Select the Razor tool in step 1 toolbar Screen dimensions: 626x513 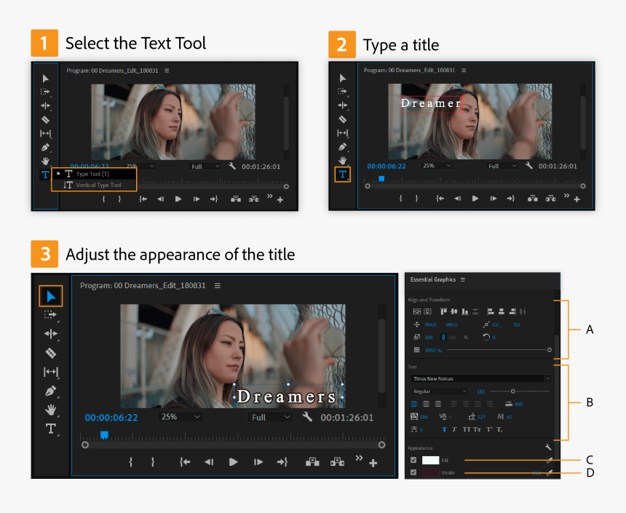point(46,119)
